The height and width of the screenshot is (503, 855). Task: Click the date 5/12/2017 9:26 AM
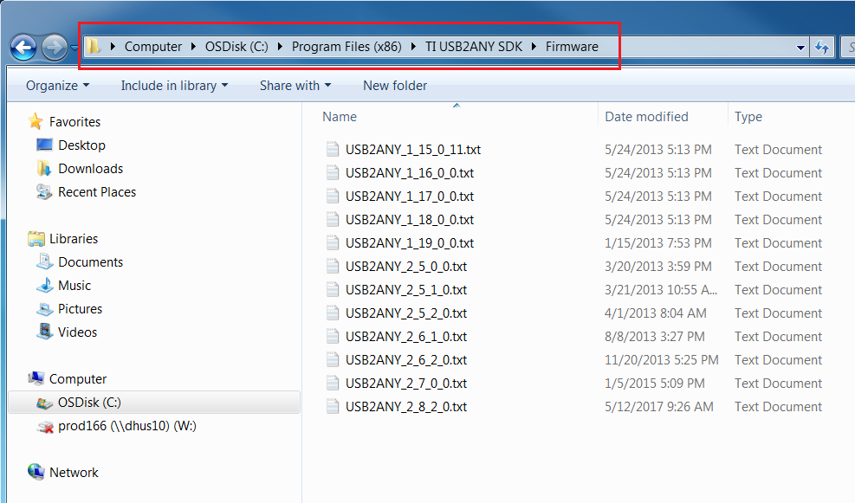pos(658,407)
